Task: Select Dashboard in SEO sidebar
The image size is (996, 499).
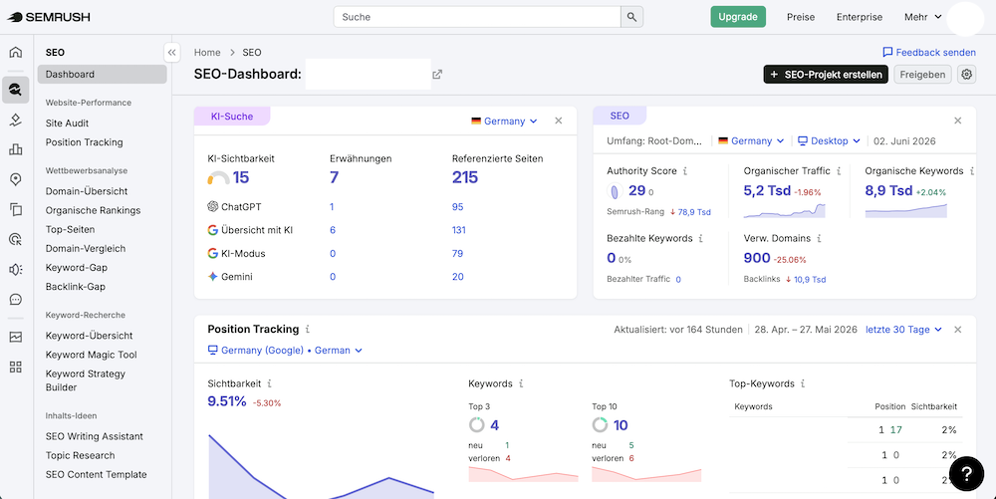Action: [103, 75]
